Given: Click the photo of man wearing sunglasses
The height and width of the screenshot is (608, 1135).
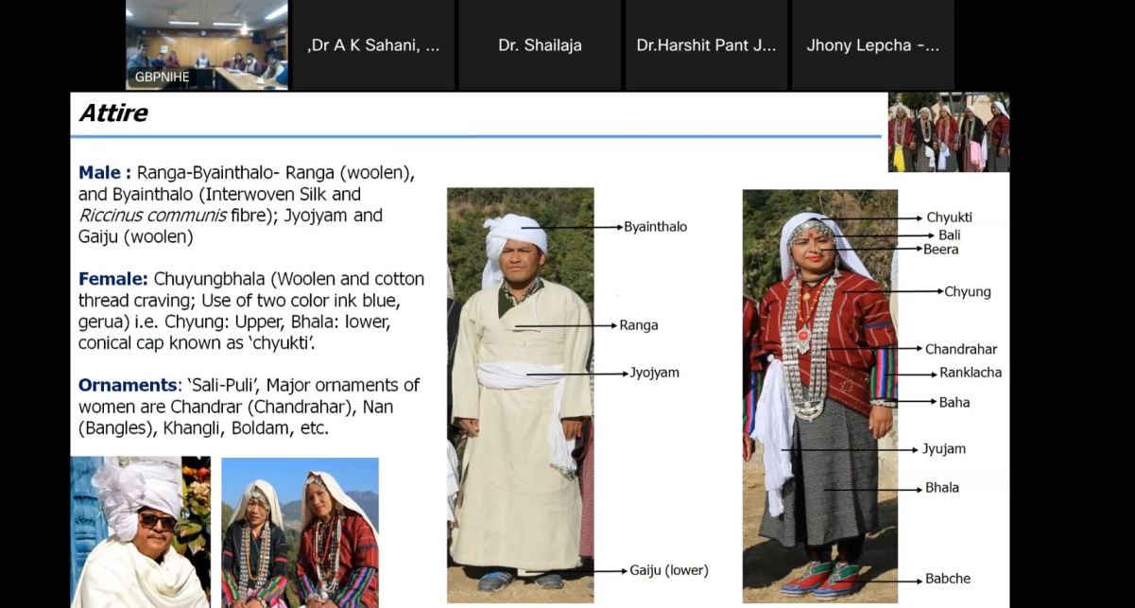Looking at the screenshot, I should tap(140, 532).
